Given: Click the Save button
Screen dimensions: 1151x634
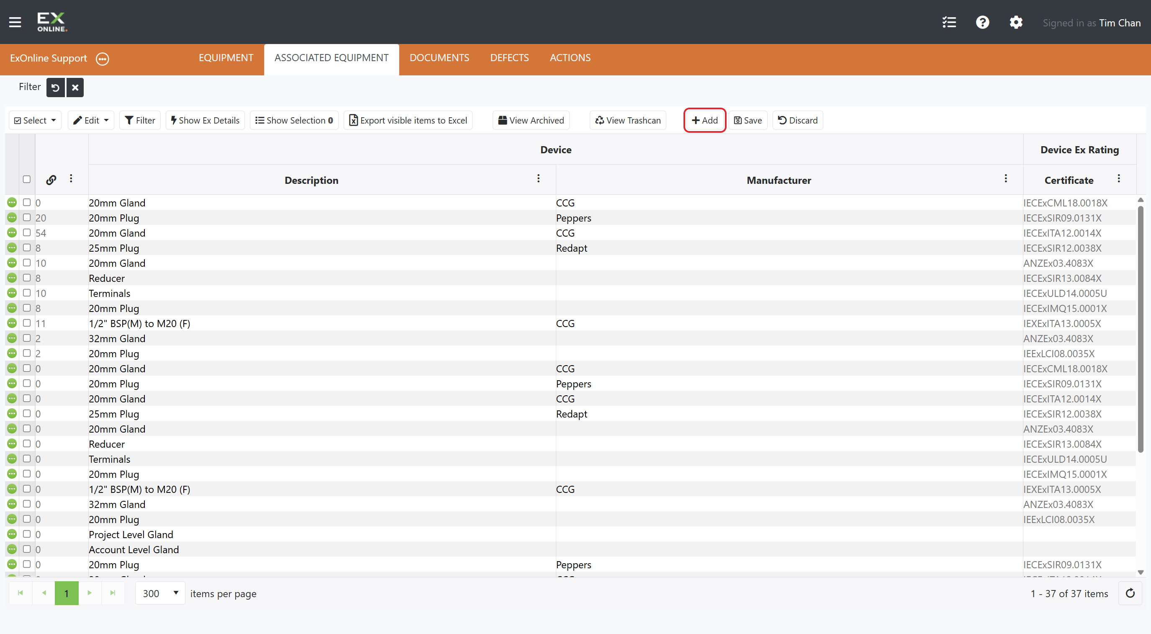Looking at the screenshot, I should (748, 120).
